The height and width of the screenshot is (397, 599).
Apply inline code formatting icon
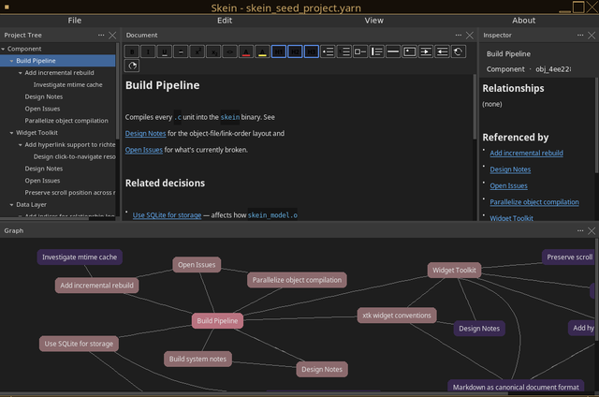[x=230, y=51]
